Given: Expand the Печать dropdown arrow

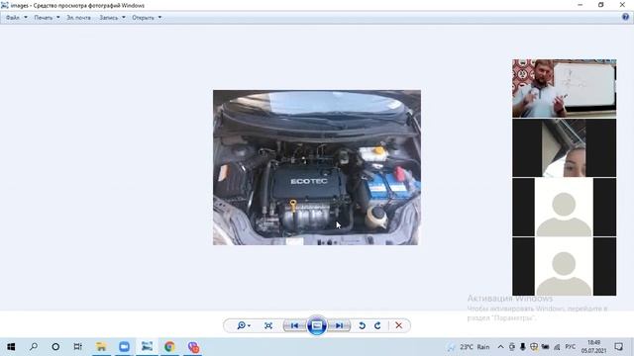Looking at the screenshot, I should tap(58, 18).
